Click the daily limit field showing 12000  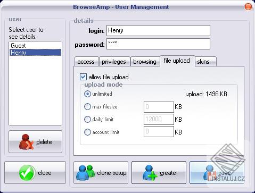point(159,119)
